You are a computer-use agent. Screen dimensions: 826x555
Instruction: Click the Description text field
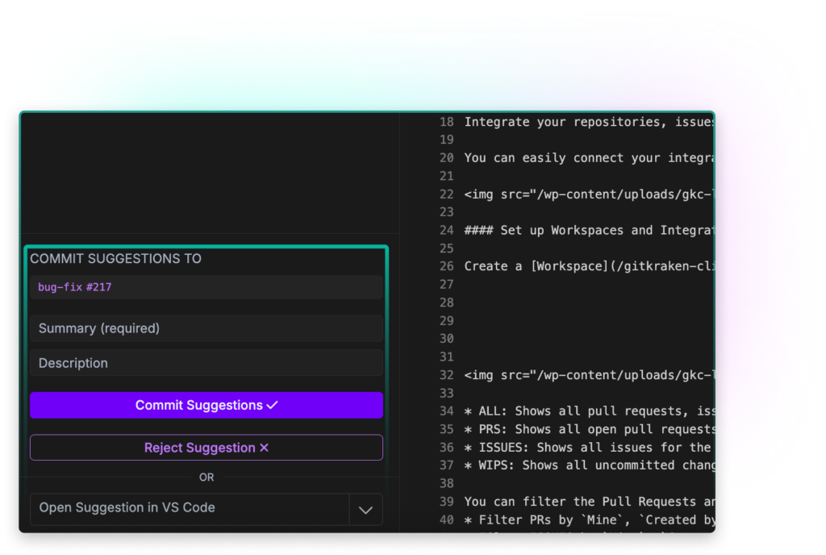point(206,363)
